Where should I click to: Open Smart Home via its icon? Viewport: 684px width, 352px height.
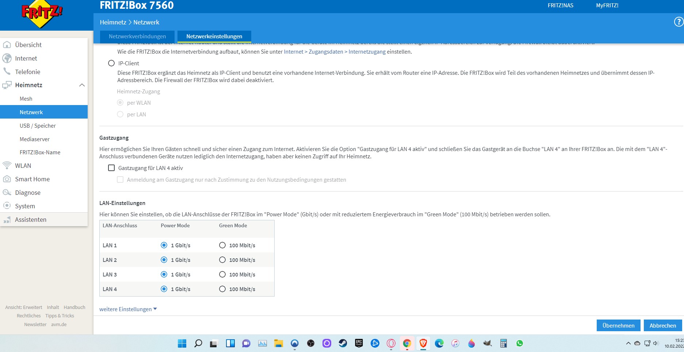(x=7, y=179)
